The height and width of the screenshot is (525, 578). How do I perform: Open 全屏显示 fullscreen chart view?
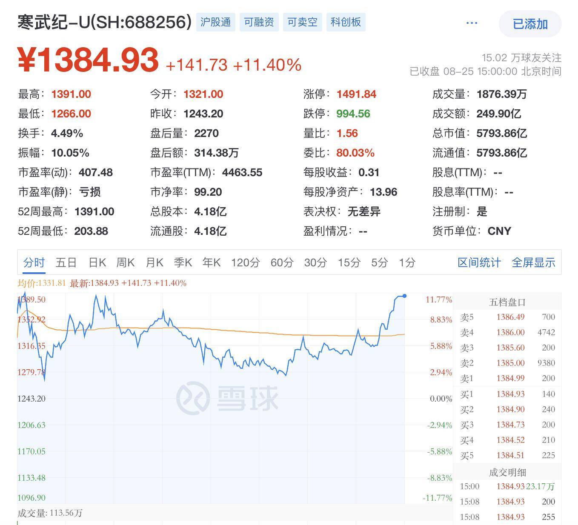pos(533,262)
